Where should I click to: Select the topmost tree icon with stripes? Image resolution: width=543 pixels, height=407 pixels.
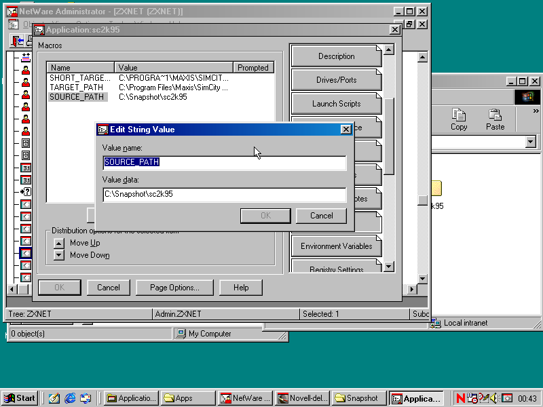point(26,57)
